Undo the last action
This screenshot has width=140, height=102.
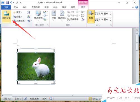pos(11,3)
